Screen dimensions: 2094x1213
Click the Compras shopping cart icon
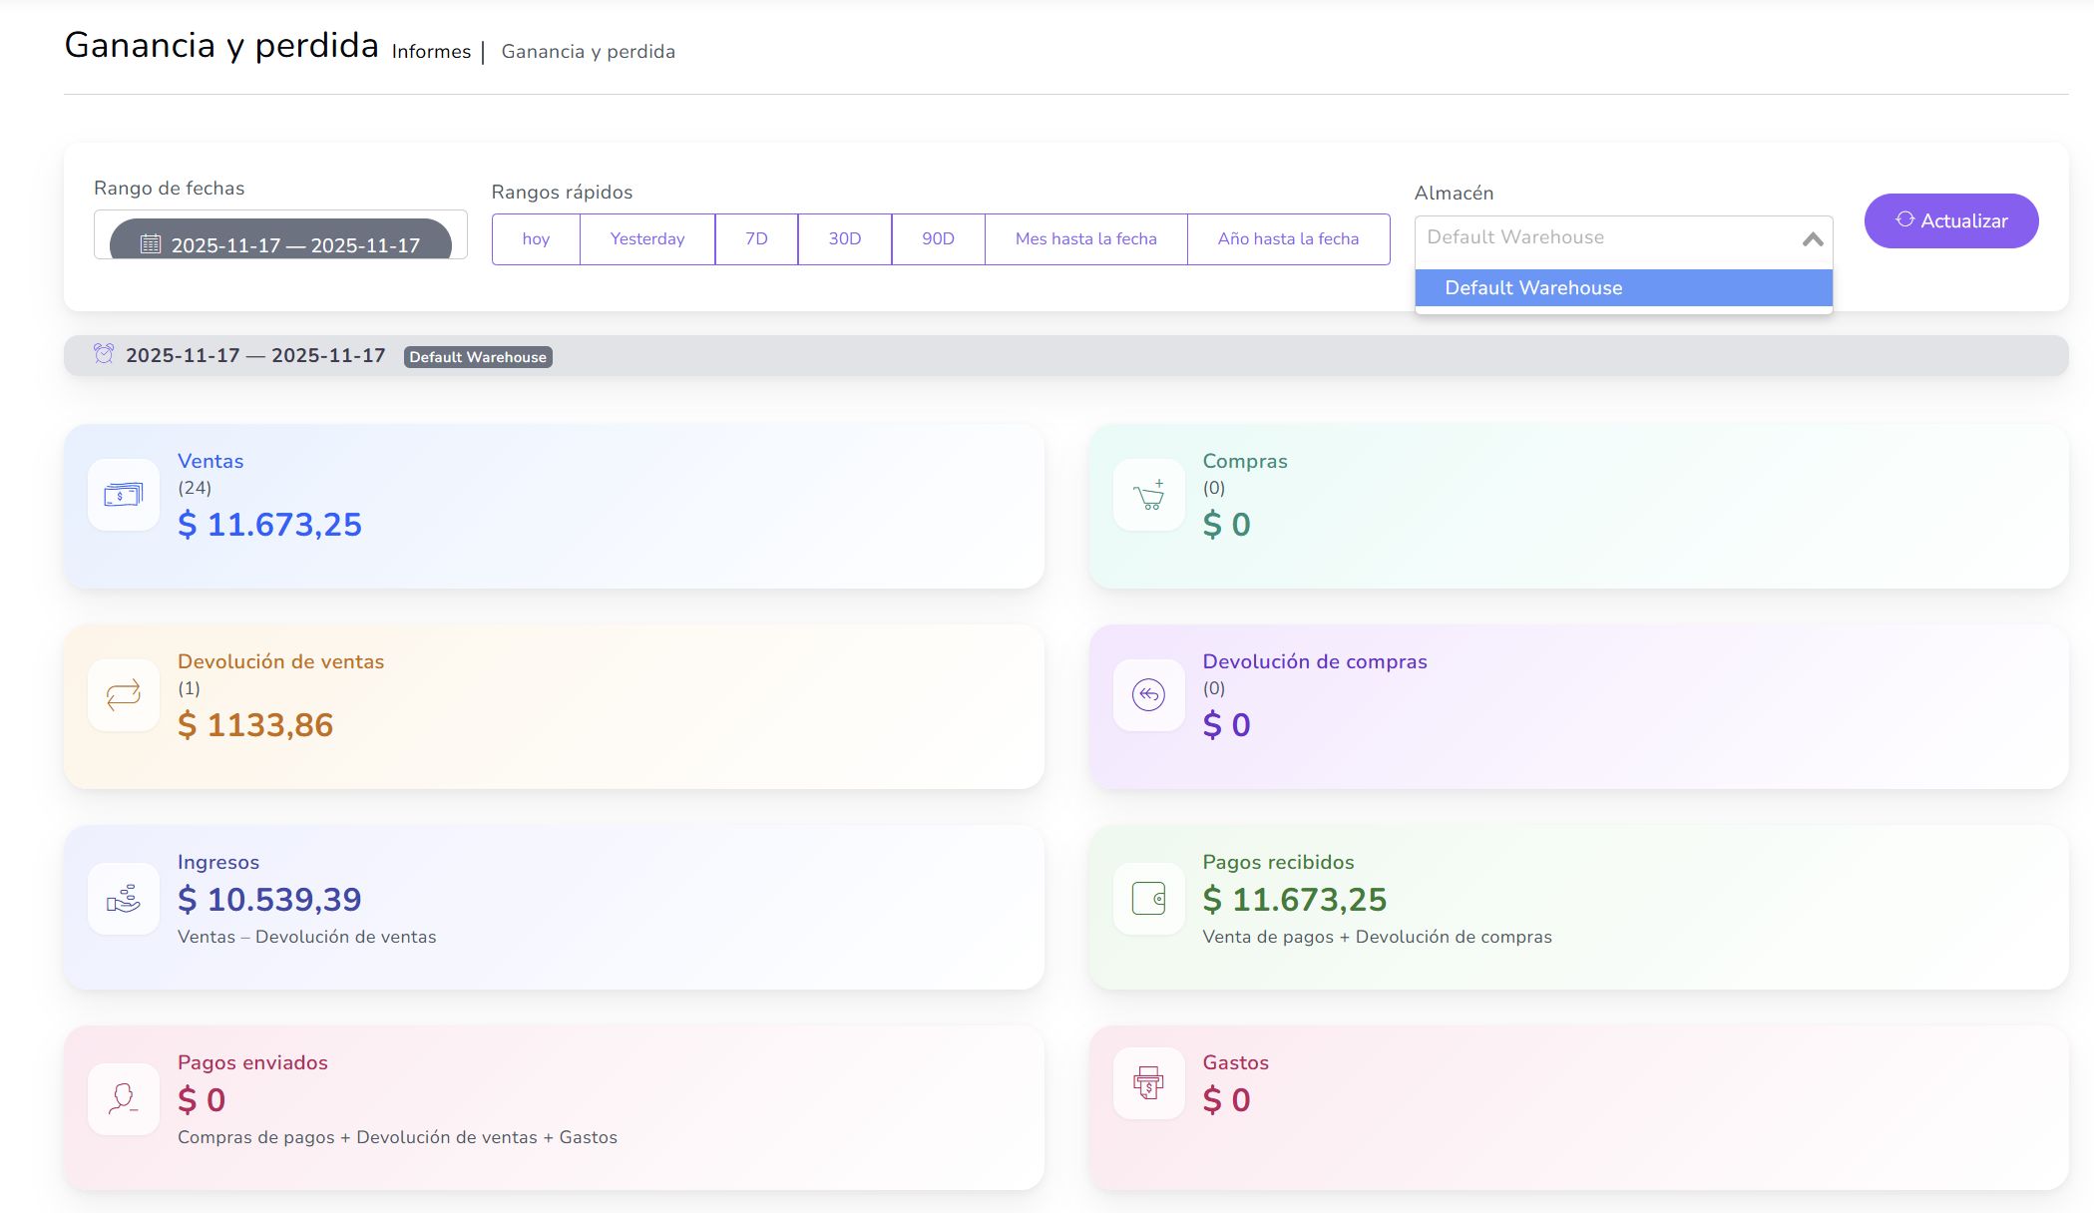click(1148, 495)
